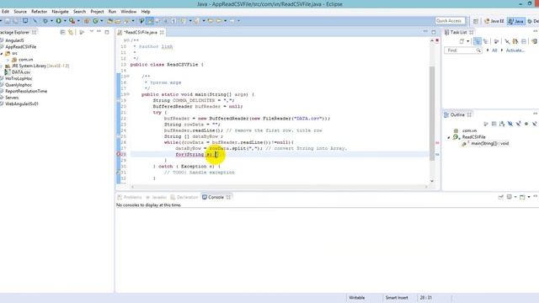Click the Save toolbar icon
Viewport: 539px width, 303px height.
pos(8,21)
